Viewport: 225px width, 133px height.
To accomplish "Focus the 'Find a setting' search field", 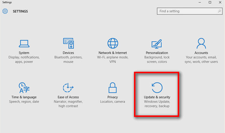I will [x=186, y=11].
